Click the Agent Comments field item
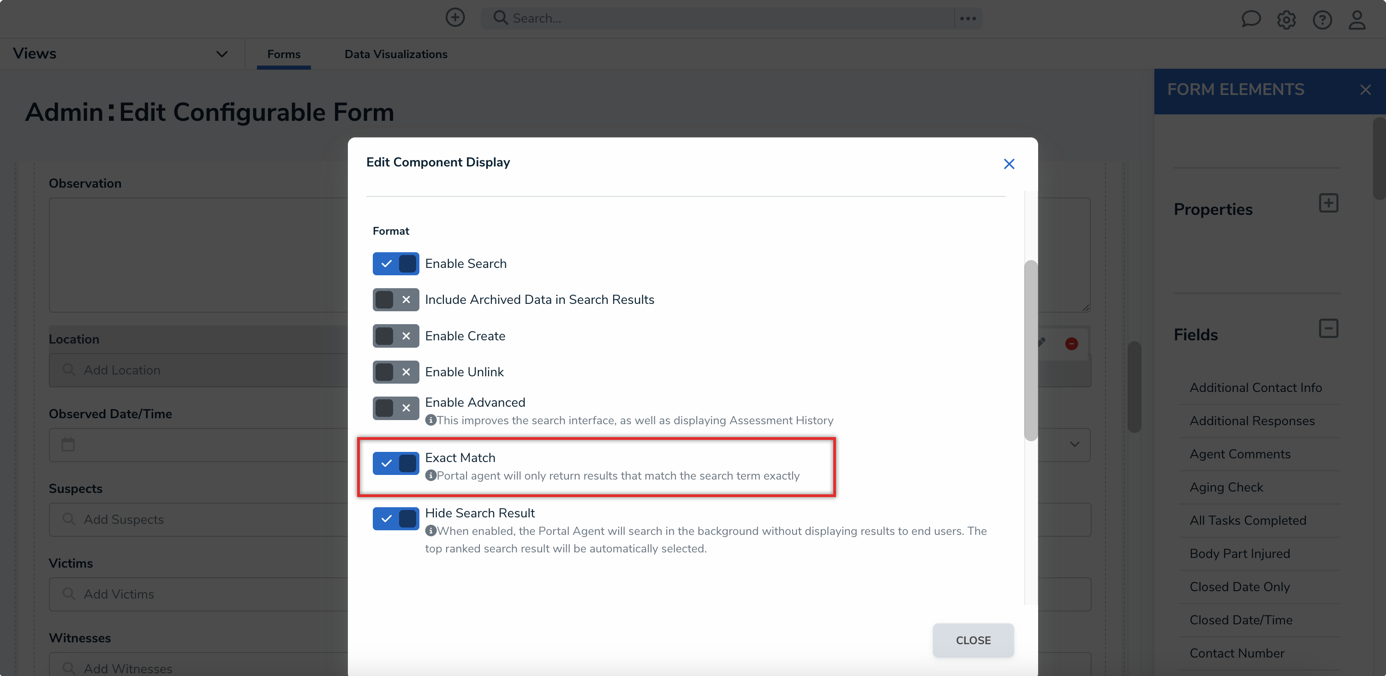The image size is (1386, 676). coord(1240,454)
